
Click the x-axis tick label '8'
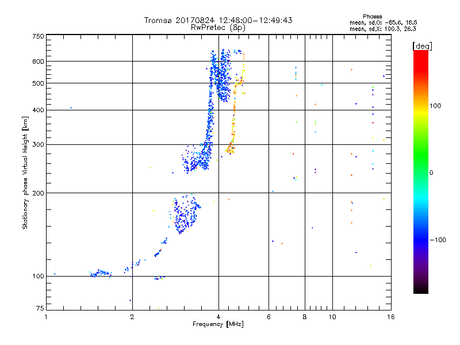click(305, 317)
